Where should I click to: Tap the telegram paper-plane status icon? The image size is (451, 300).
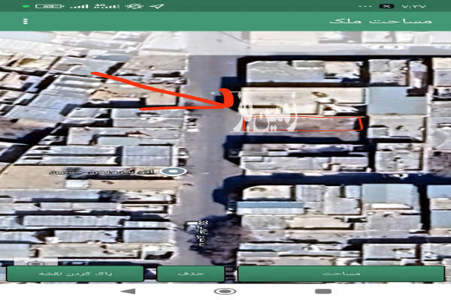point(158,6)
